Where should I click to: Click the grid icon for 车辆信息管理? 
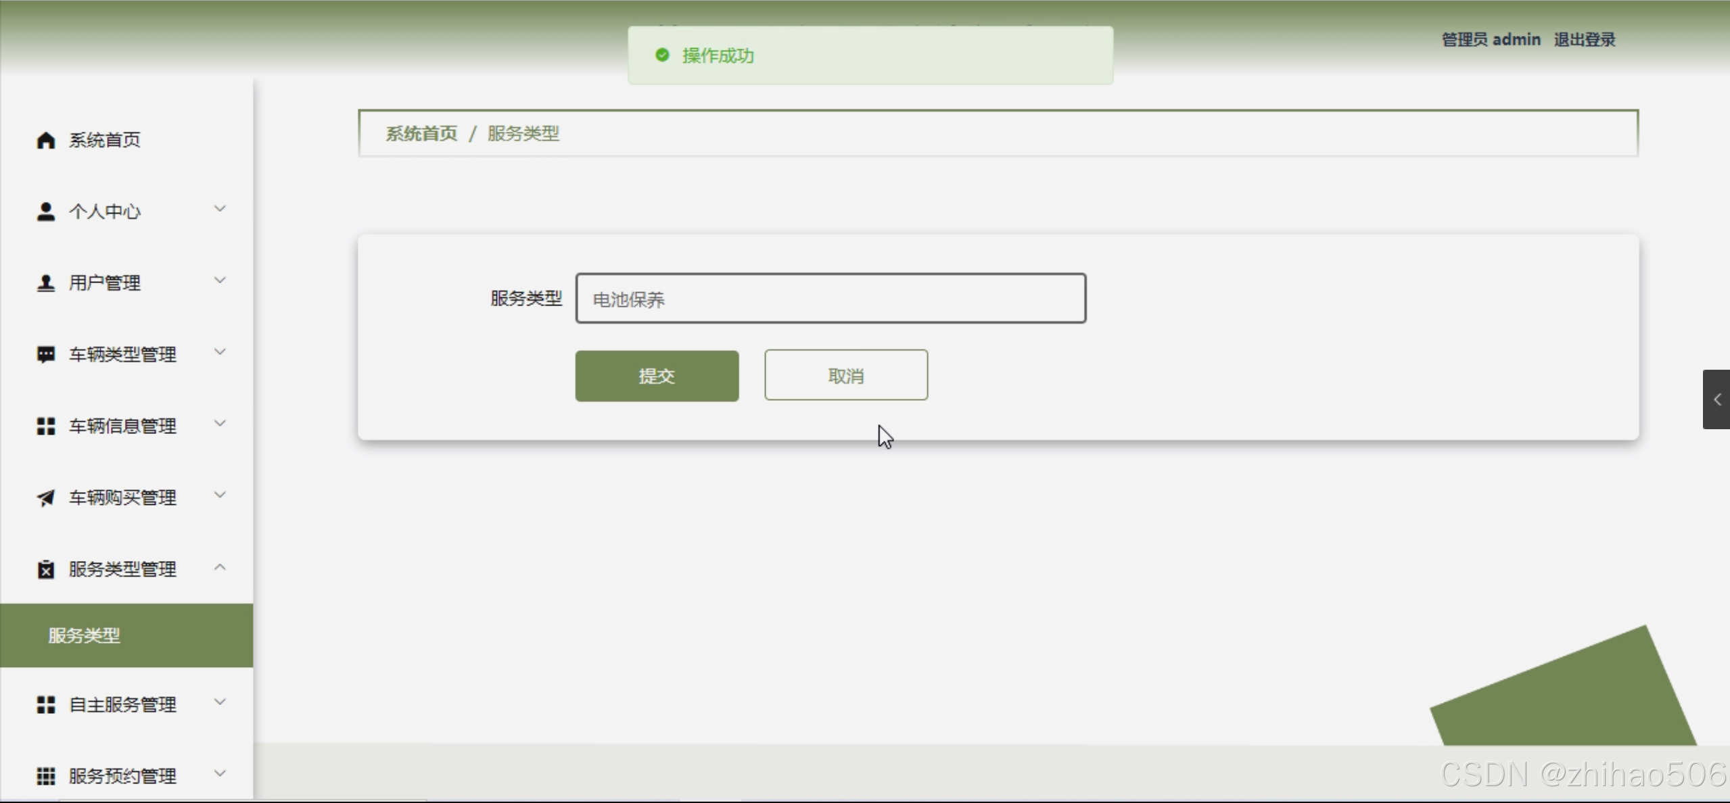pyautogui.click(x=45, y=426)
